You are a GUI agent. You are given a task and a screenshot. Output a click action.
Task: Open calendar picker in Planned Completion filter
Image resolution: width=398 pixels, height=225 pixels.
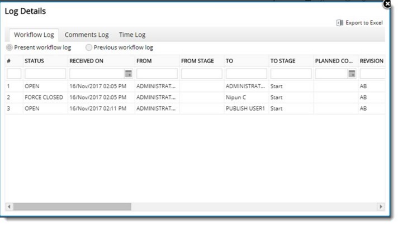(x=352, y=74)
